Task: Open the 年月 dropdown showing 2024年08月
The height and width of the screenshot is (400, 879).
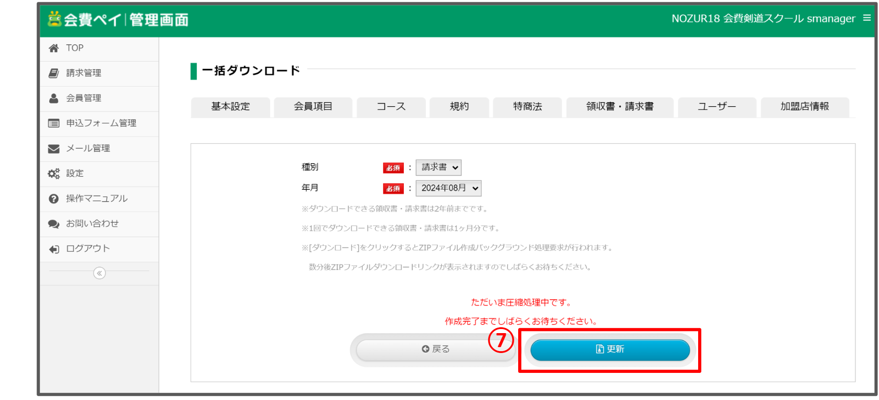Action: tap(448, 188)
